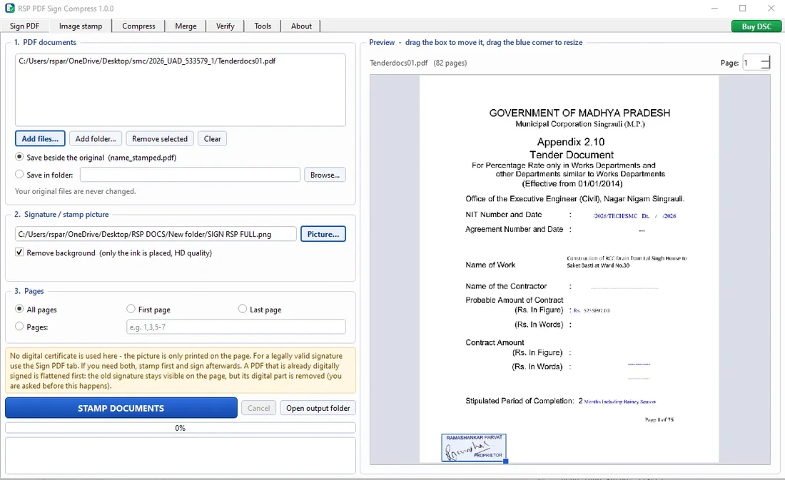Maximize the application window
This screenshot has width=785, height=480.
[742, 8]
